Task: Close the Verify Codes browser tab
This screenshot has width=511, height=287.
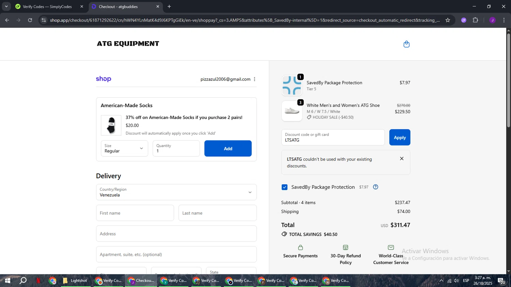Action: coord(82,6)
